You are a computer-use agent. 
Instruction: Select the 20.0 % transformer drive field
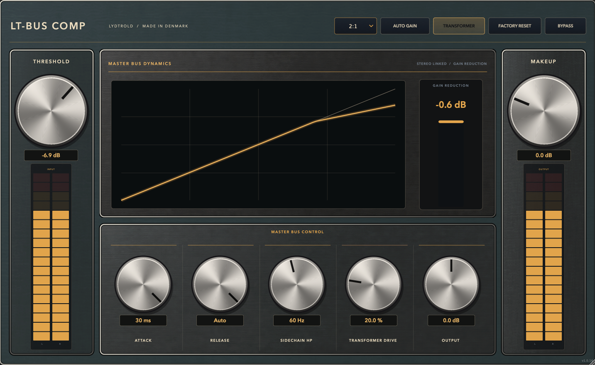[x=374, y=320]
